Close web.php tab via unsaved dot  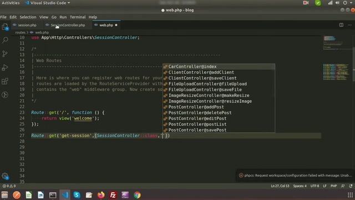click(x=116, y=25)
